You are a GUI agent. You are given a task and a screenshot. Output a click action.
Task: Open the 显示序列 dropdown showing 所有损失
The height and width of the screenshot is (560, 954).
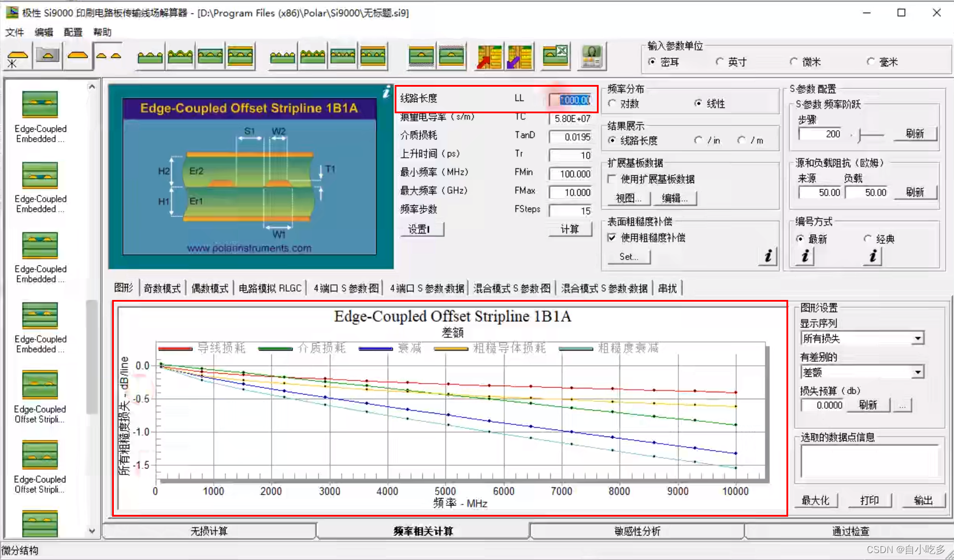[917, 338]
